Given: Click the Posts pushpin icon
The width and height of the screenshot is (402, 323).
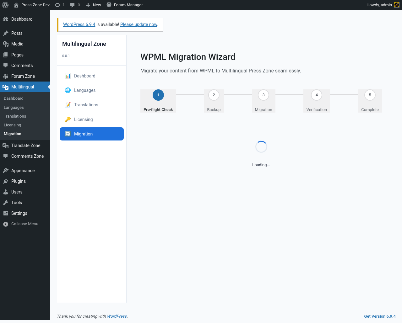Looking at the screenshot, I should 6,33.
